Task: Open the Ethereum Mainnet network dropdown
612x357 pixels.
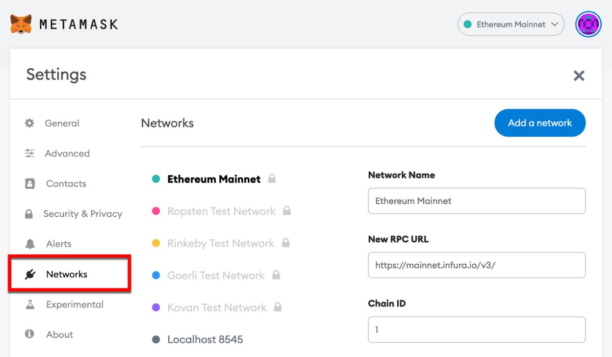Action: [510, 24]
